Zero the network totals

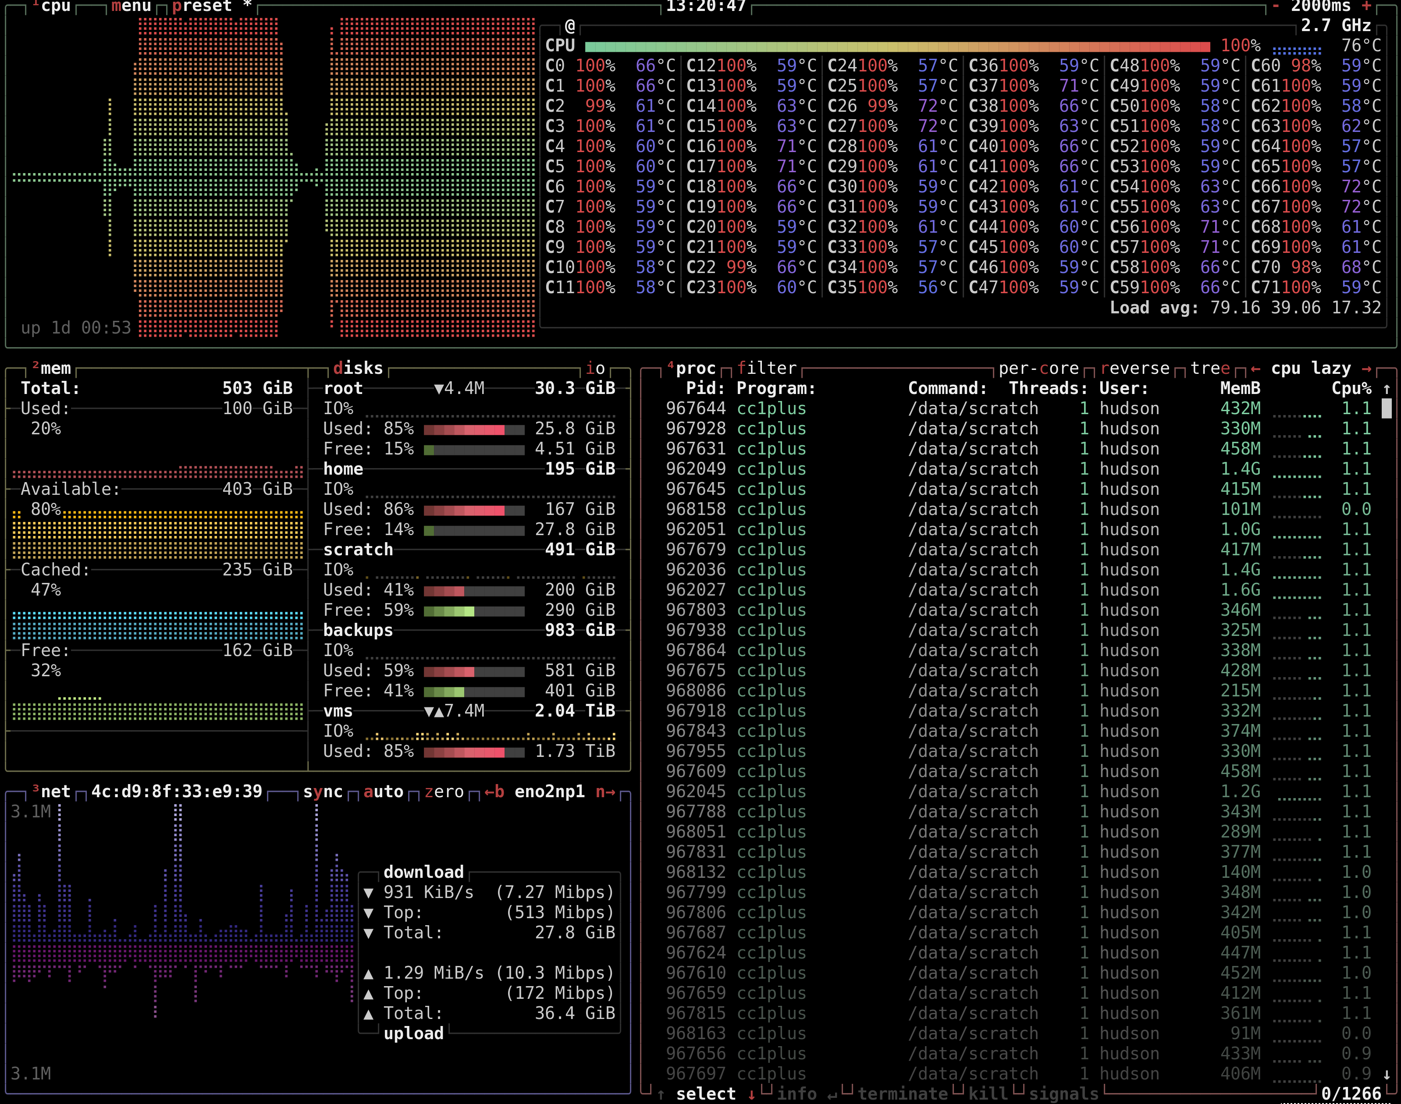(x=444, y=792)
